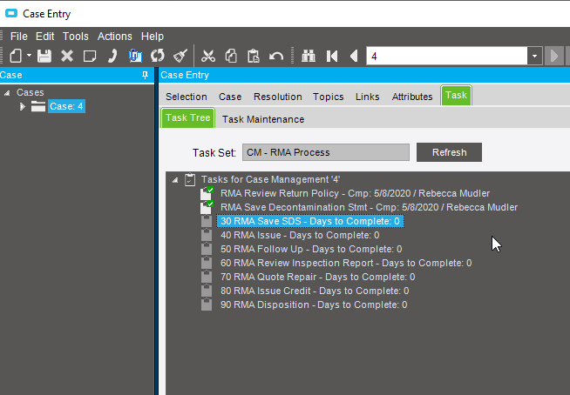Viewport: 570px width, 395px height.
Task: Switch to the Selection tab
Action: (x=187, y=97)
